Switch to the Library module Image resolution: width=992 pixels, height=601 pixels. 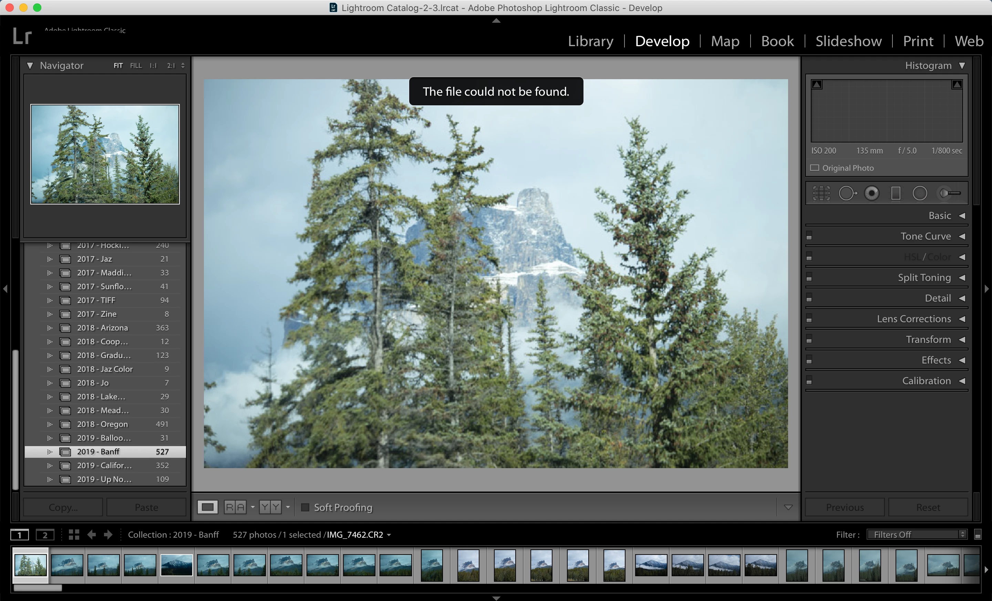(x=590, y=41)
